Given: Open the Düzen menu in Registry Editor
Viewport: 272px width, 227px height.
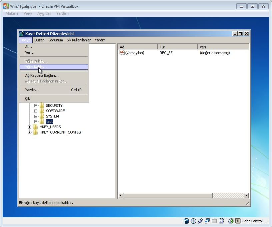Looking at the screenshot, I should click(x=39, y=40).
